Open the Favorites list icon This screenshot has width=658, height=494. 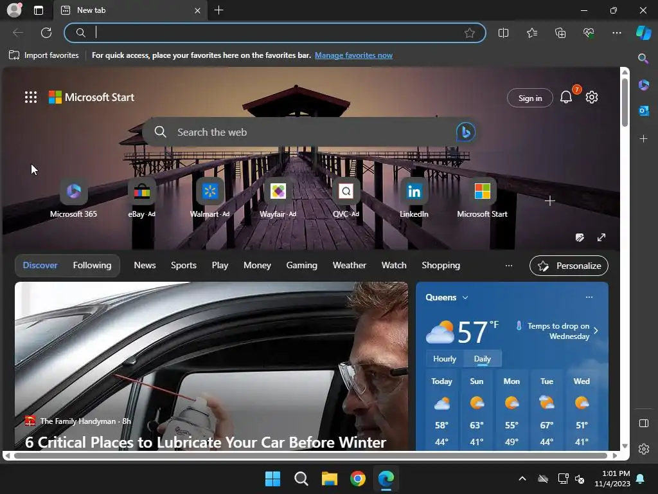(531, 33)
